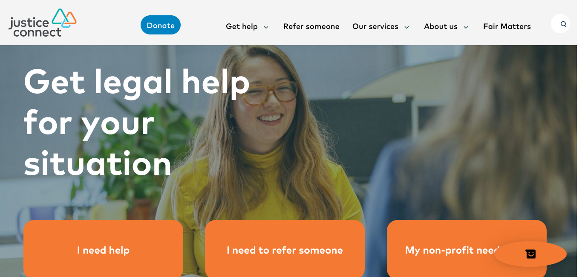
Task: Open the smiley chat widget icon
Action: coord(530,254)
